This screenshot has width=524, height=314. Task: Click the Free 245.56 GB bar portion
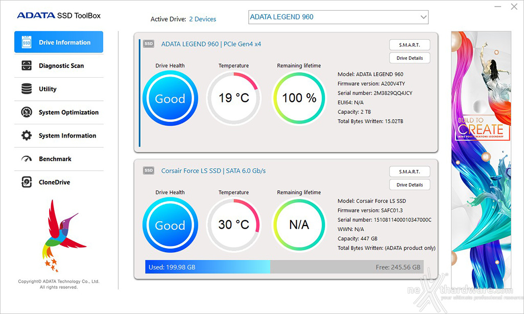tap(347, 267)
